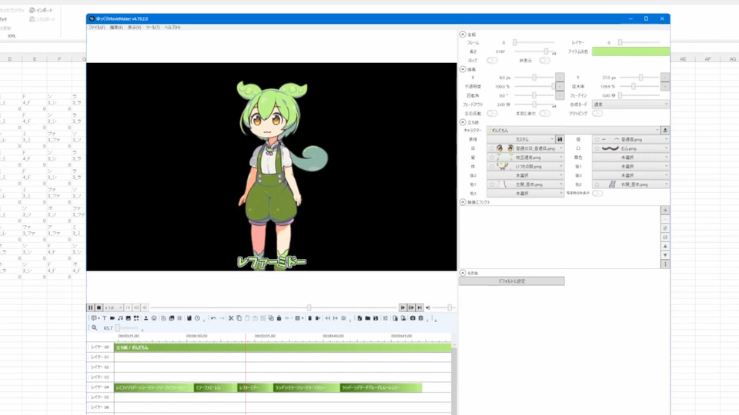Click インポート in the background spreadsheet window
The height and width of the screenshot is (415, 739).
(41, 10)
